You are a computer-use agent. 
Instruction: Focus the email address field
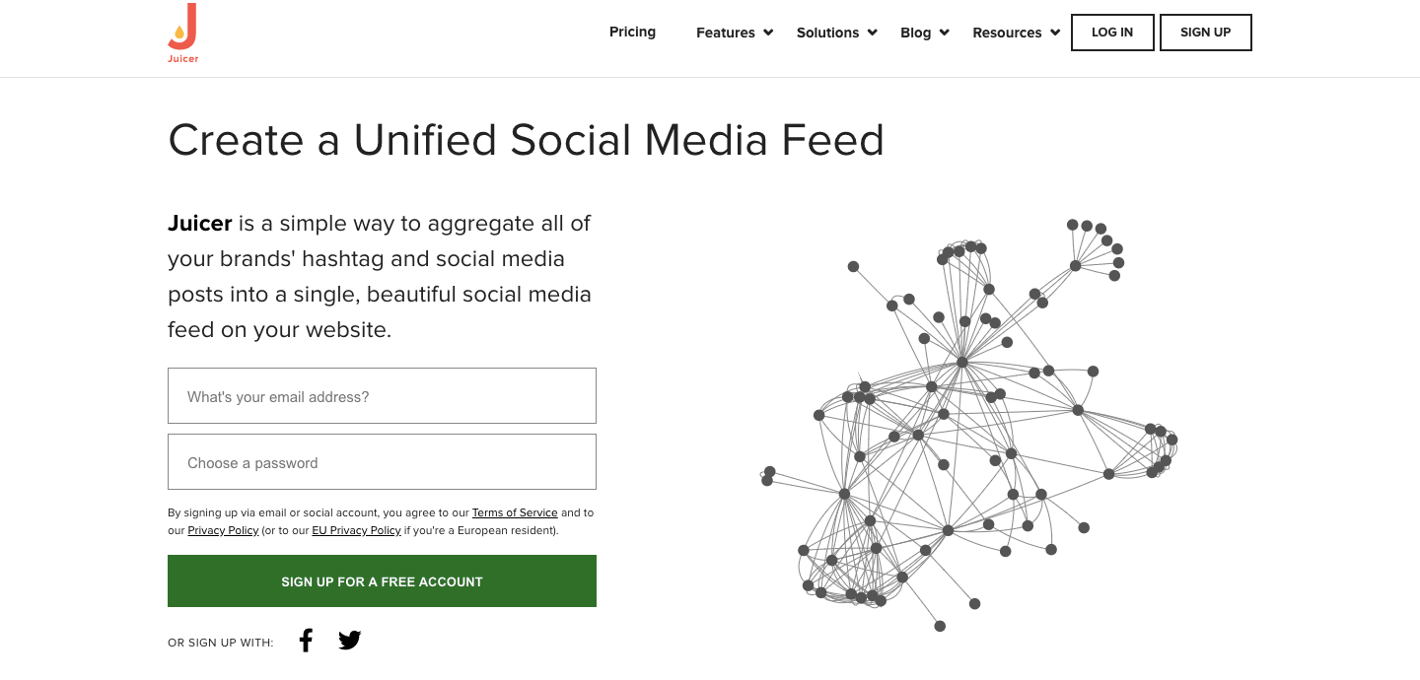(x=382, y=396)
